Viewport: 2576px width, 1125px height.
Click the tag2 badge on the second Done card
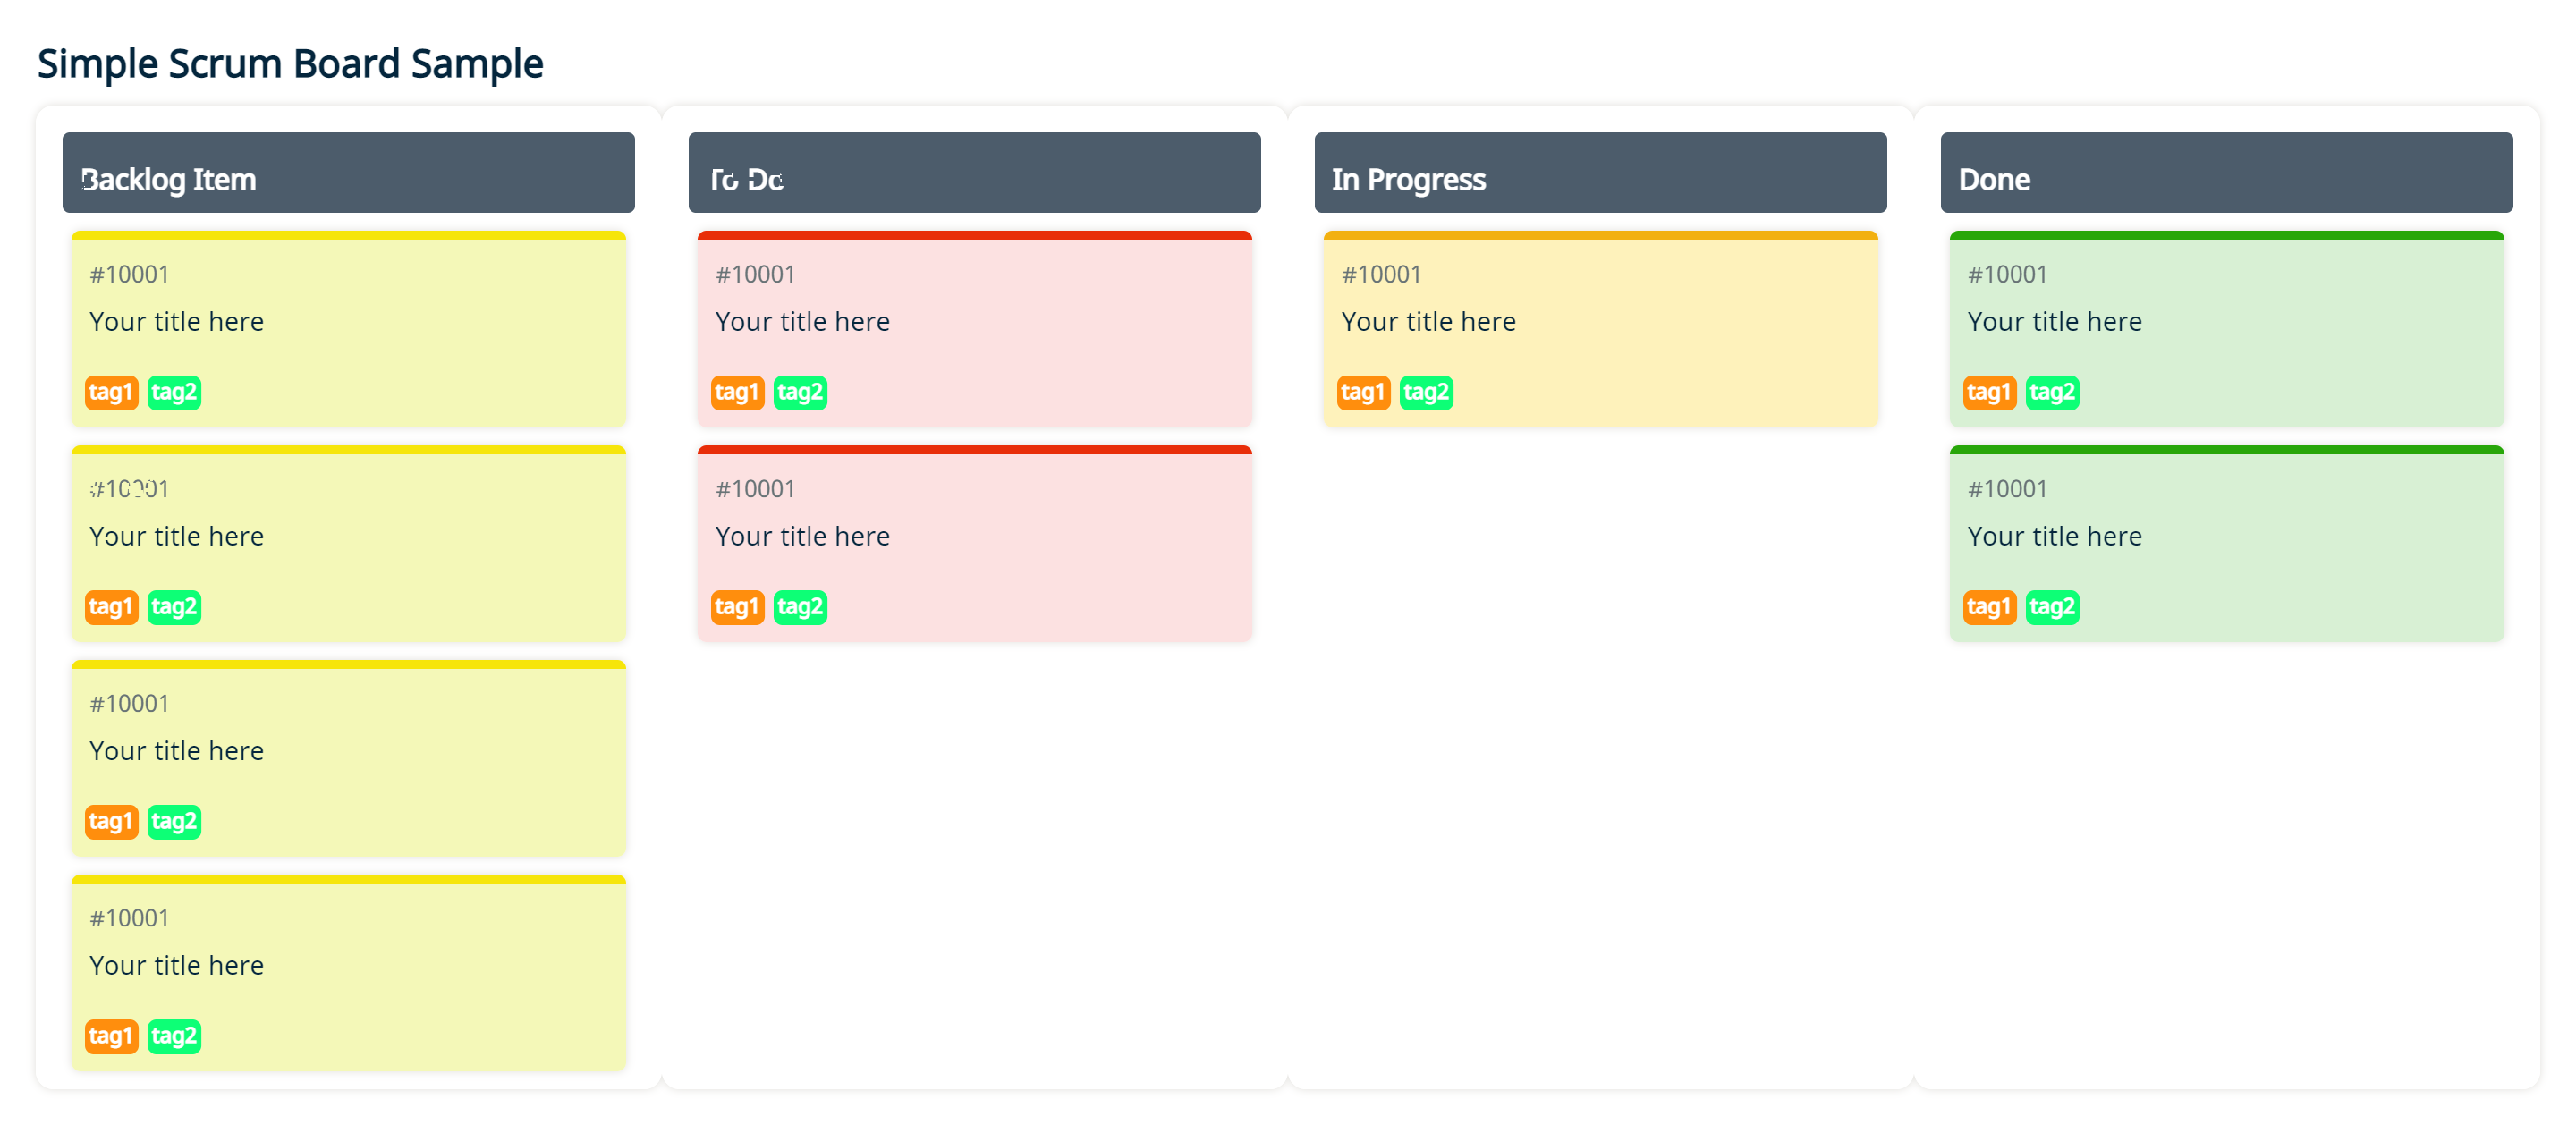pos(2052,607)
